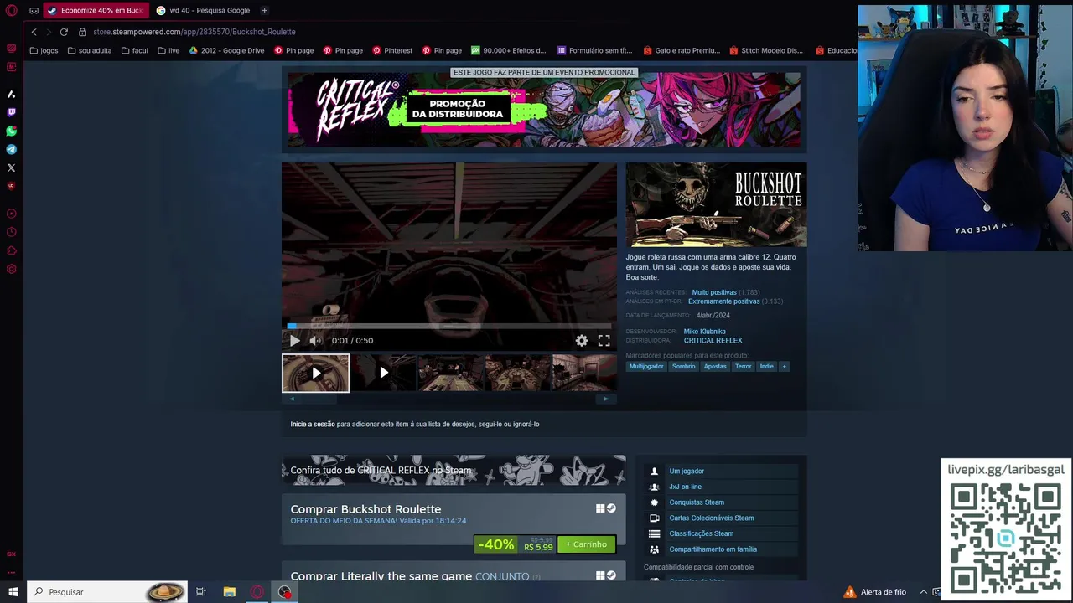1073x603 pixels.
Task: Open the Opera menu logo
Action: 12,10
